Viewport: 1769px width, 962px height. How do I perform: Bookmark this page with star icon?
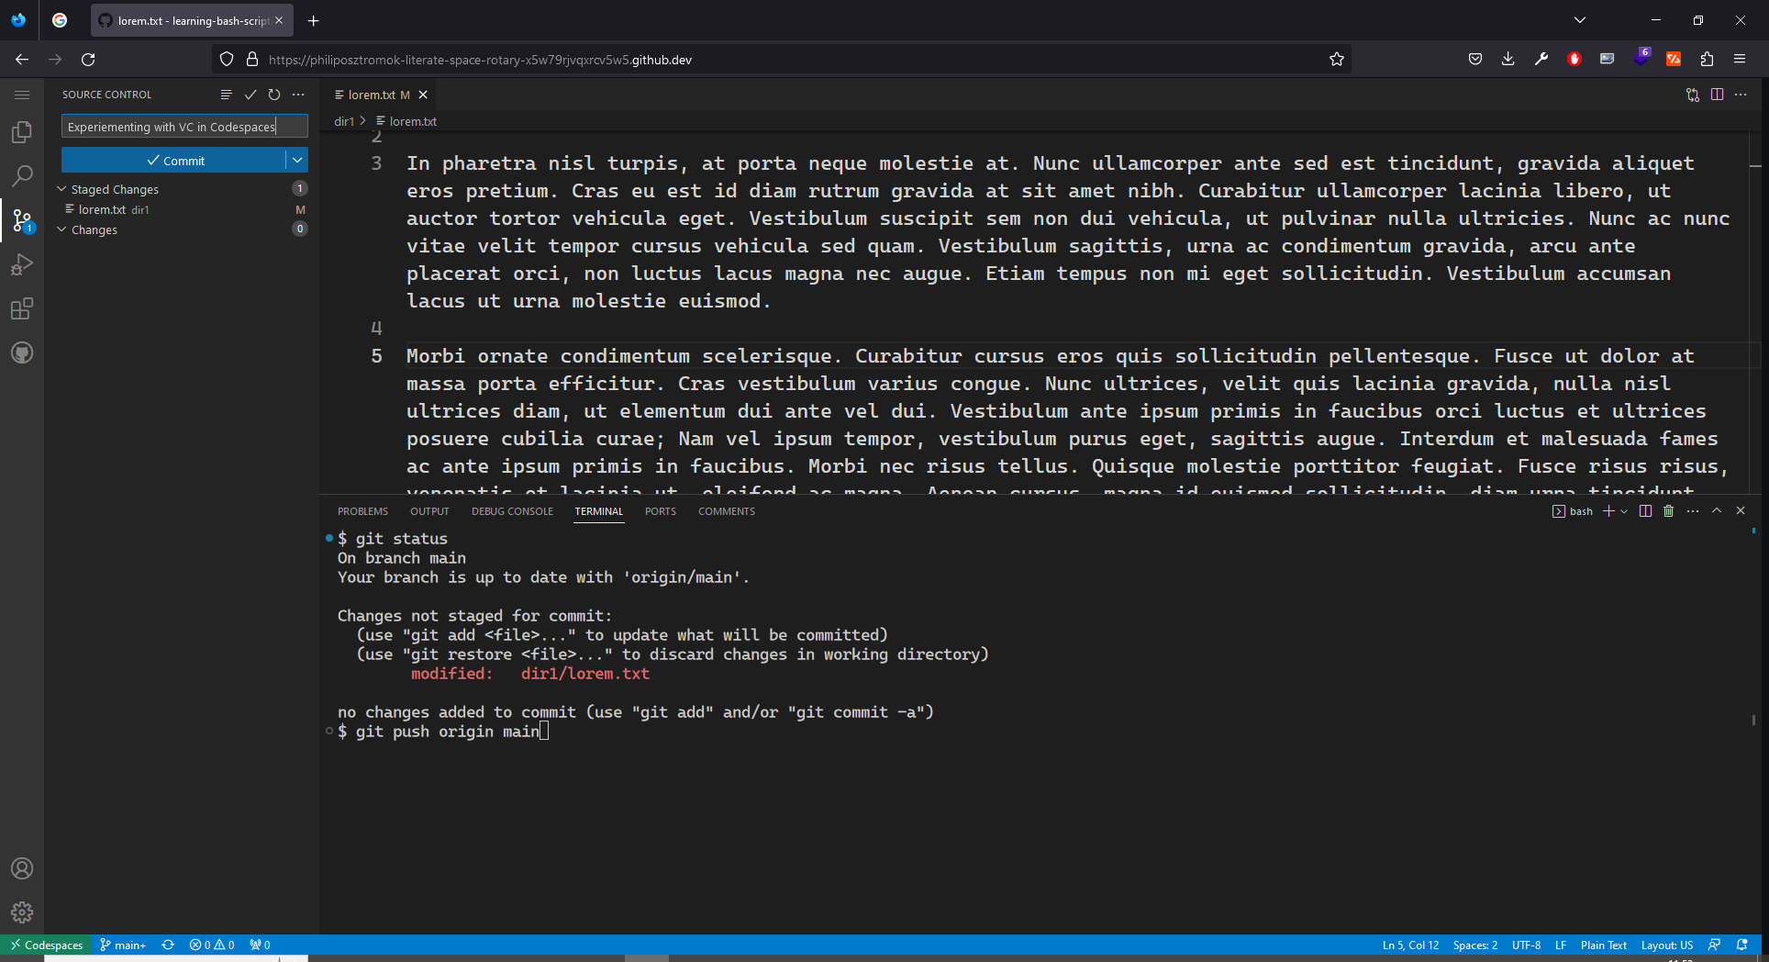click(1337, 60)
